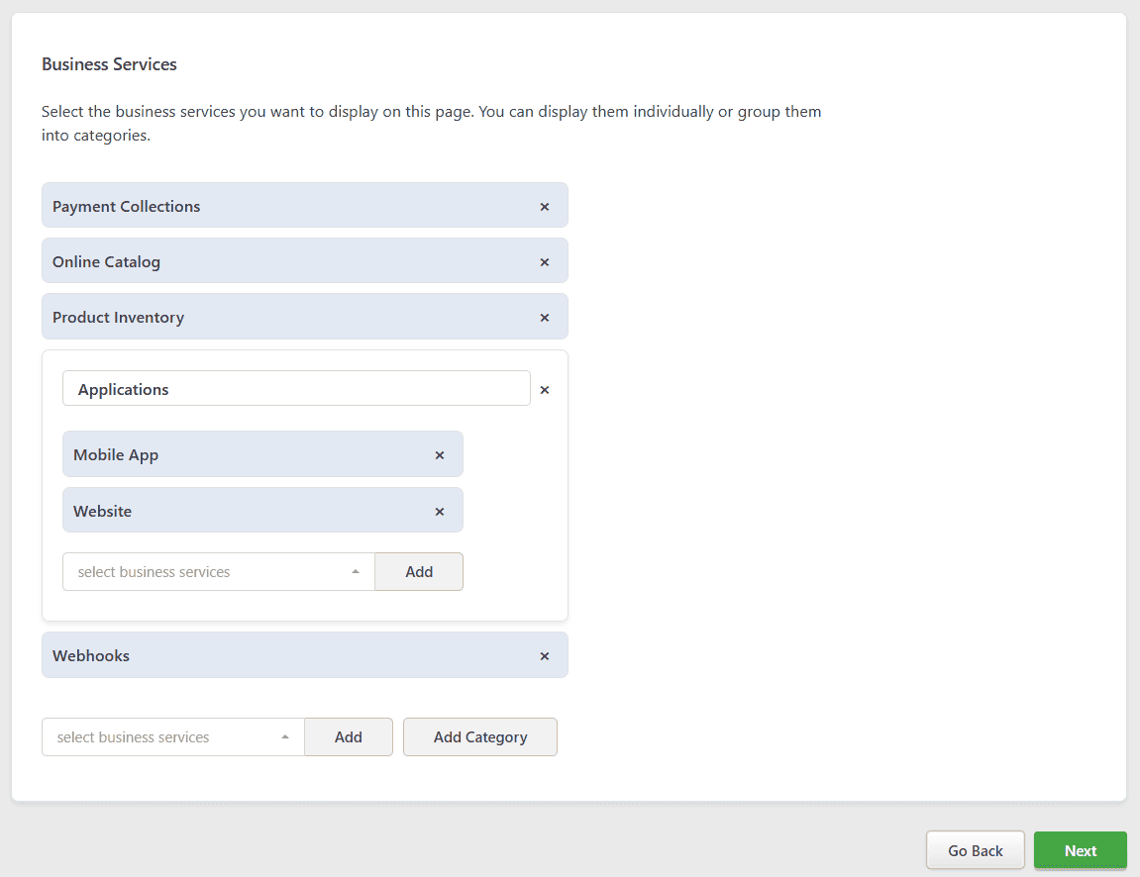Remove the Payment Collections service
1140x877 pixels.
(544, 207)
